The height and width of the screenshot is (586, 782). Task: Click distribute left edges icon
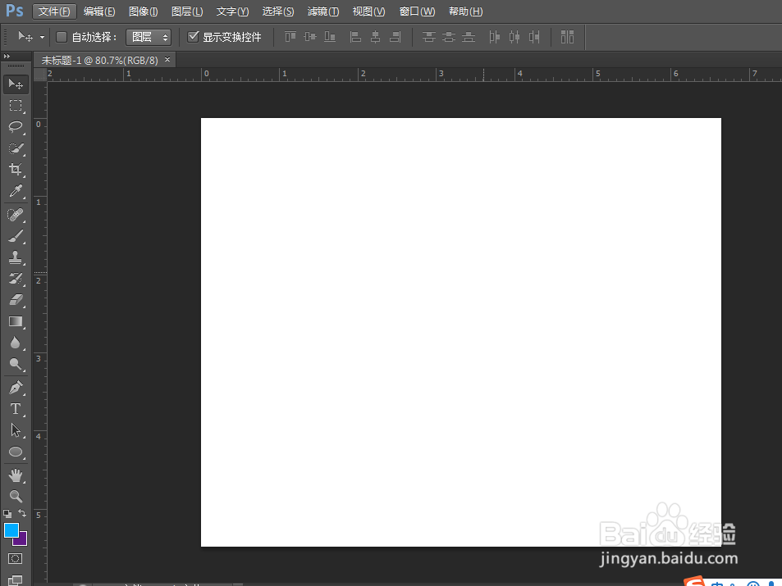coord(494,37)
